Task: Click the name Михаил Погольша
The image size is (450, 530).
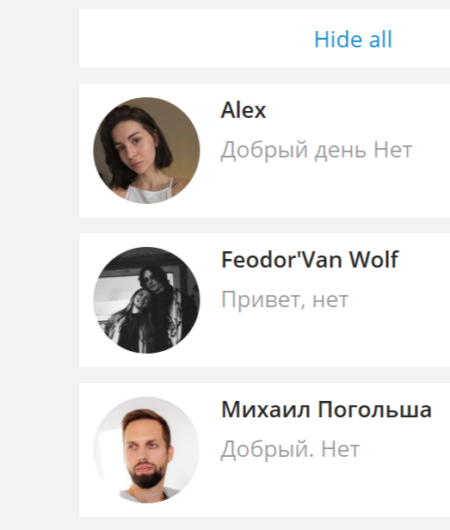Action: tap(326, 410)
